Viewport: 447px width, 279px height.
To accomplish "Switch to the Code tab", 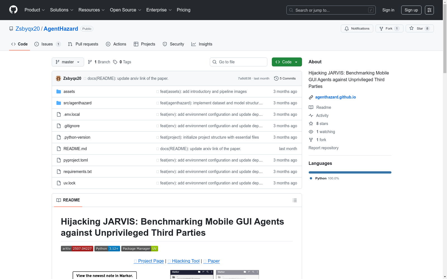I will (x=20, y=44).
